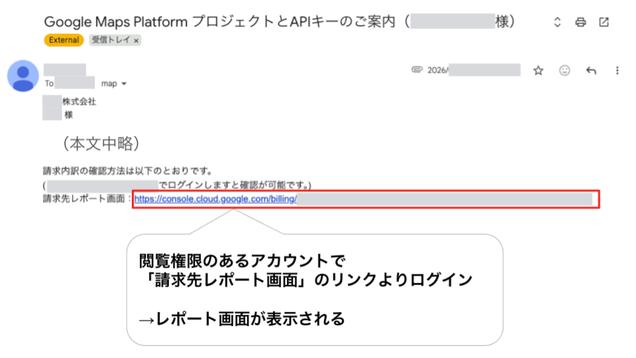Open the three-dot more options menu
The height and width of the screenshot is (358, 636).
[617, 71]
